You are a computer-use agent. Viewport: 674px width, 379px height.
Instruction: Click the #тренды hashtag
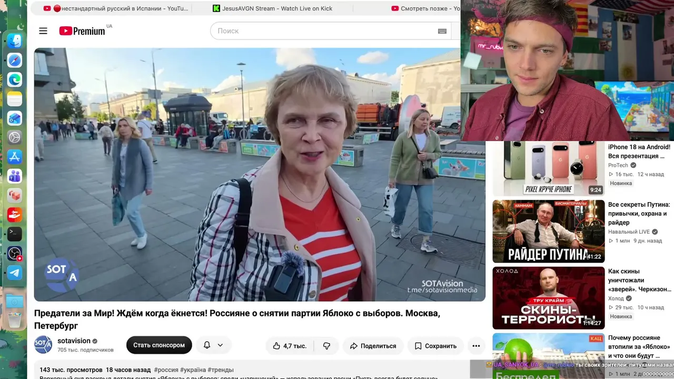click(x=221, y=370)
